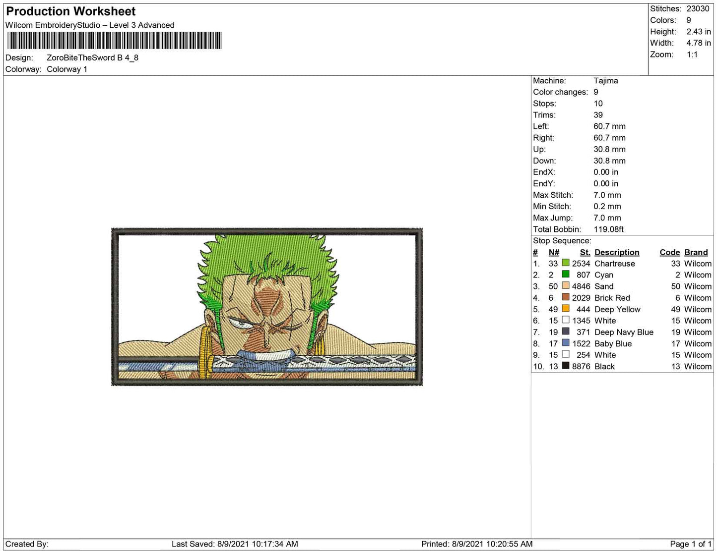Click the "Page 1 of 1" indicator
Screen dimensions: 717x551
click(x=691, y=544)
